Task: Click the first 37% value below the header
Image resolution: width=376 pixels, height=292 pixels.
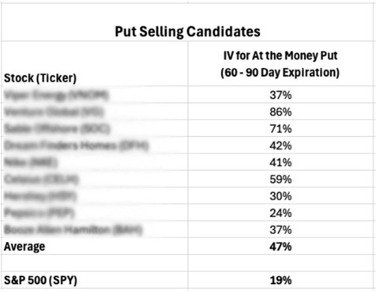Action: click(280, 95)
